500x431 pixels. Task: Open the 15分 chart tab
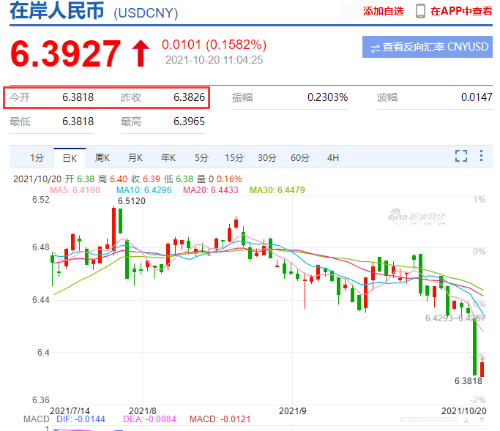[234, 158]
